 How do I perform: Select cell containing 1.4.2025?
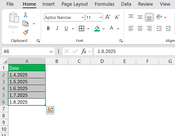[27, 75]
